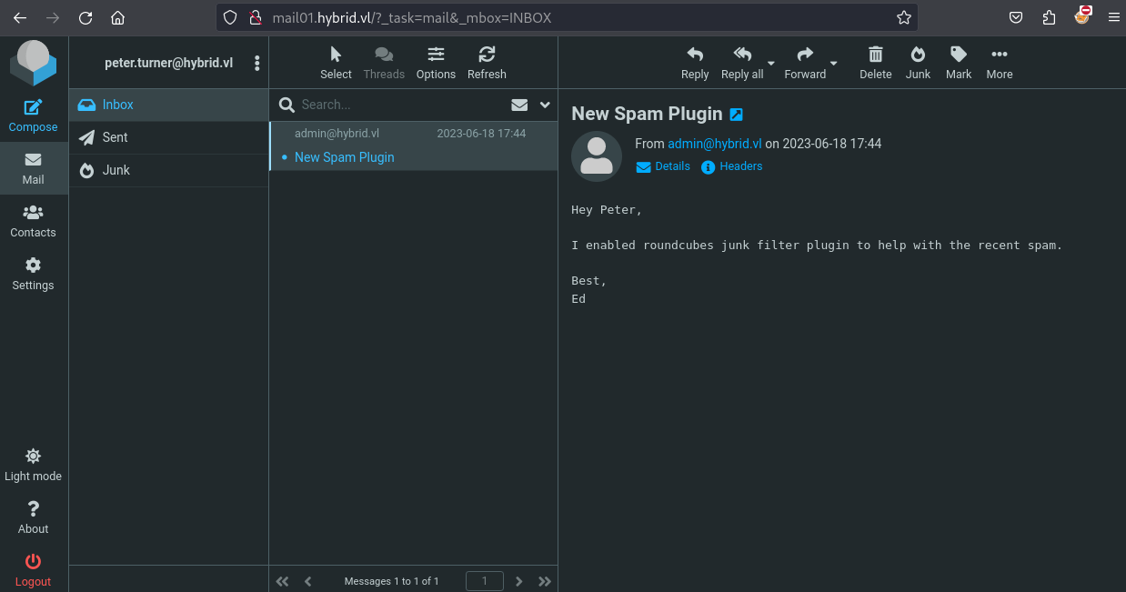Click the Reply all button
This screenshot has height=592, width=1126.
(x=742, y=63)
